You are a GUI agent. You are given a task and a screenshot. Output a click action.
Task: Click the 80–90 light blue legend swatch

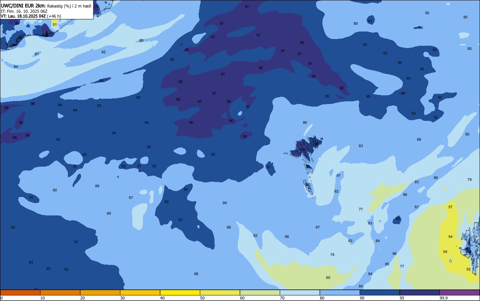pyautogui.click(x=340, y=292)
